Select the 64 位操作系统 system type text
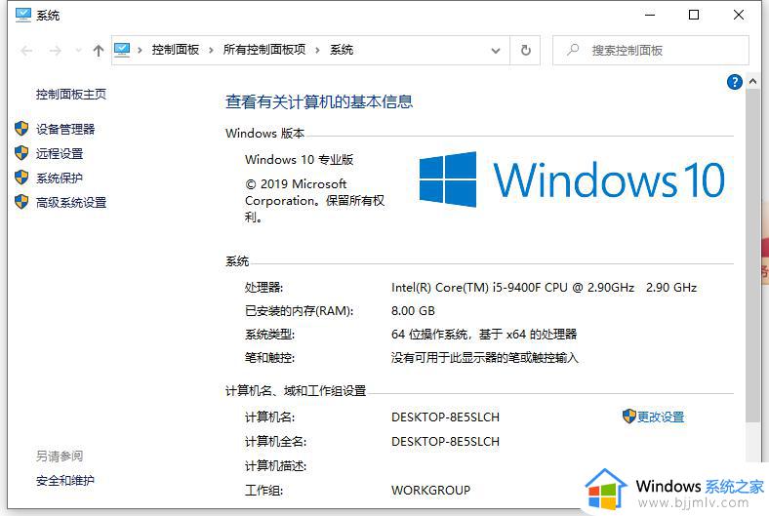Image resolution: width=769 pixels, height=516 pixels. click(484, 335)
